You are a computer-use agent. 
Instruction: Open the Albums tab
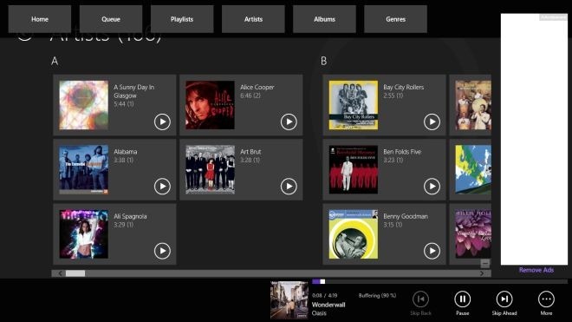coord(324,19)
